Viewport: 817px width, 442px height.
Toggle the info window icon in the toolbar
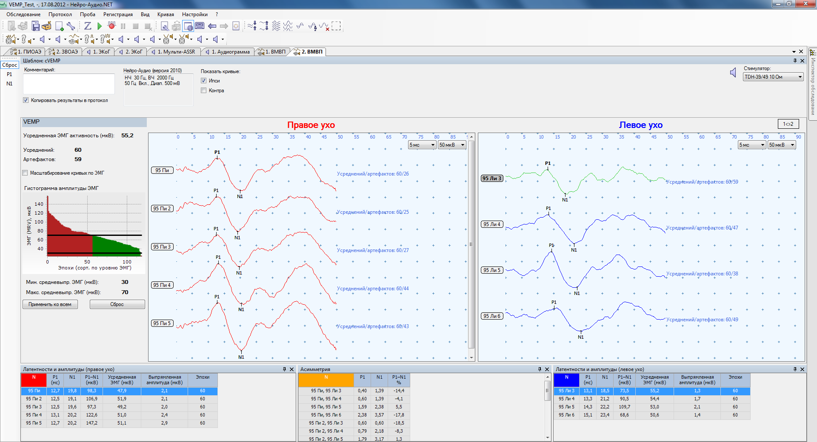click(188, 26)
